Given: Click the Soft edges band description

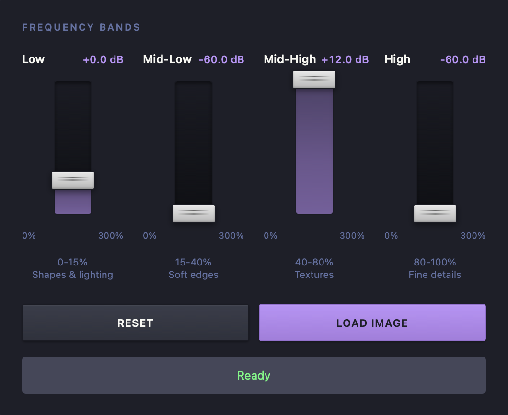Looking at the screenshot, I should click(x=194, y=275).
